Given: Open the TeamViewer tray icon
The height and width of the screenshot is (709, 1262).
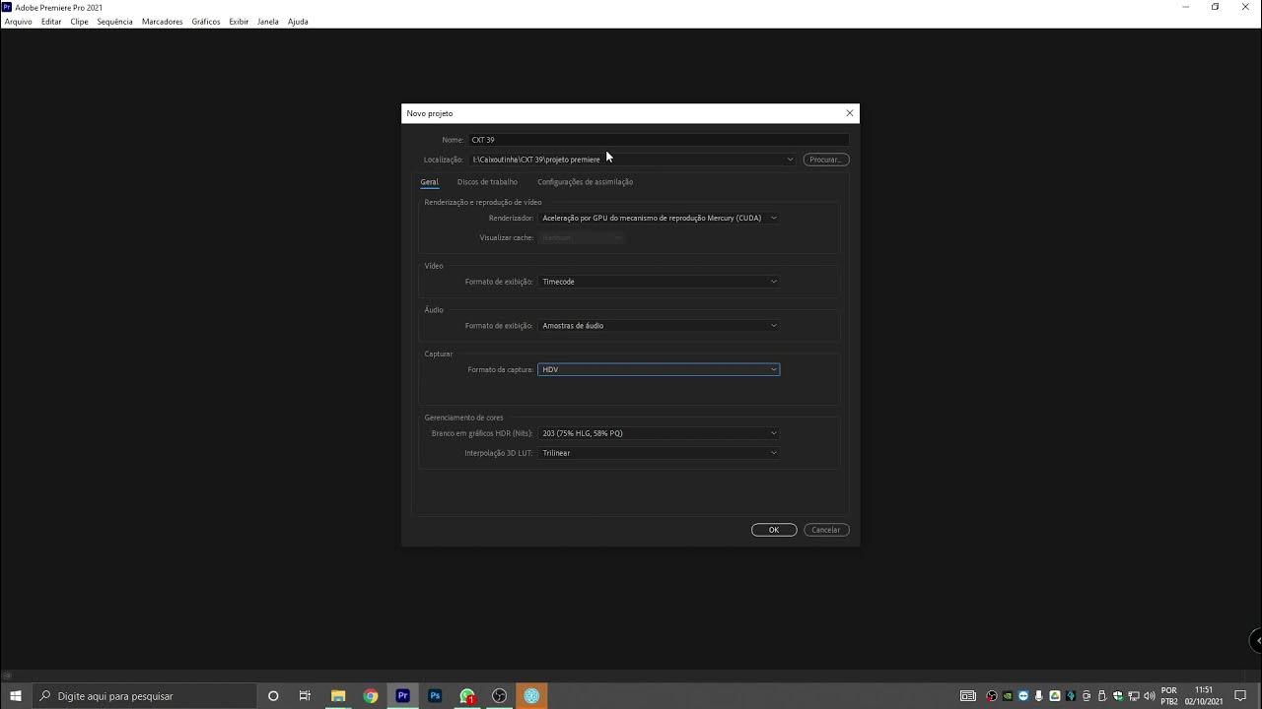Looking at the screenshot, I should 1022,696.
